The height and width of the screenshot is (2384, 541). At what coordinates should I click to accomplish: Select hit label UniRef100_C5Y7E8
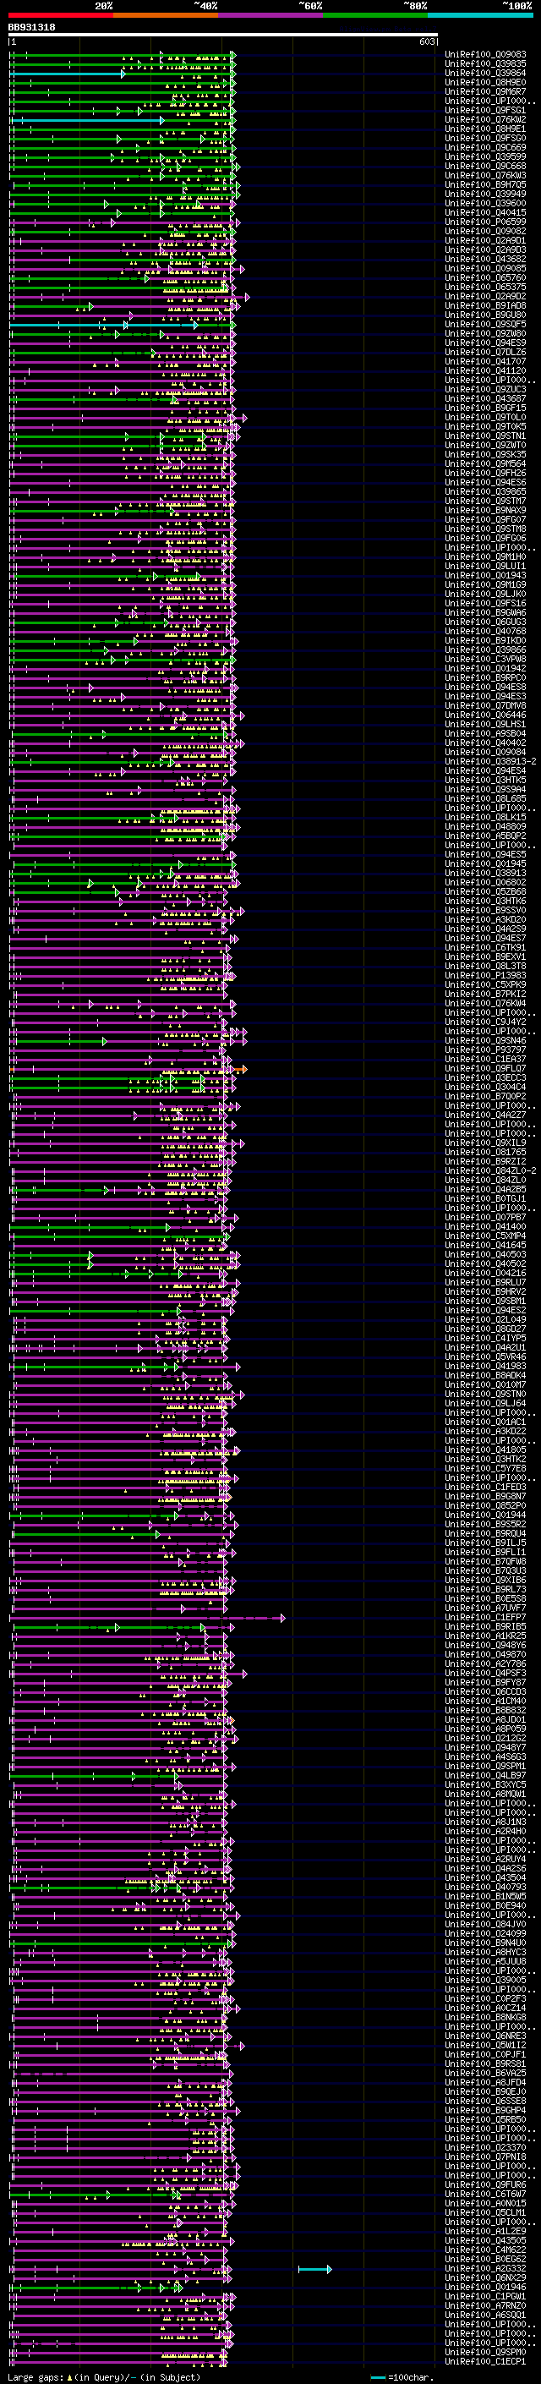485,1468
